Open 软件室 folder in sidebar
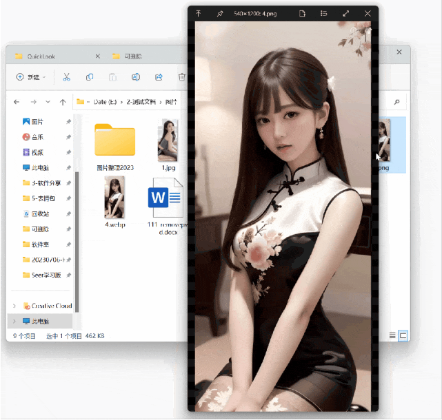The height and width of the screenshot is (420, 442). [x=40, y=244]
